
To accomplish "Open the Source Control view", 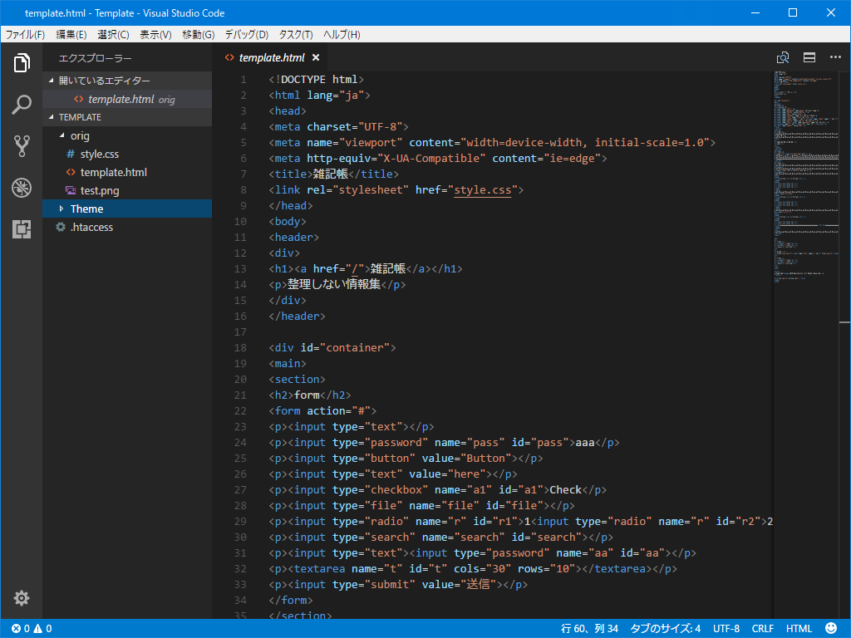I will click(22, 146).
